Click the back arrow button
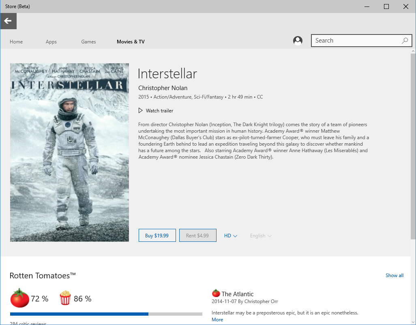The height and width of the screenshot is (325, 416). pos(8,21)
